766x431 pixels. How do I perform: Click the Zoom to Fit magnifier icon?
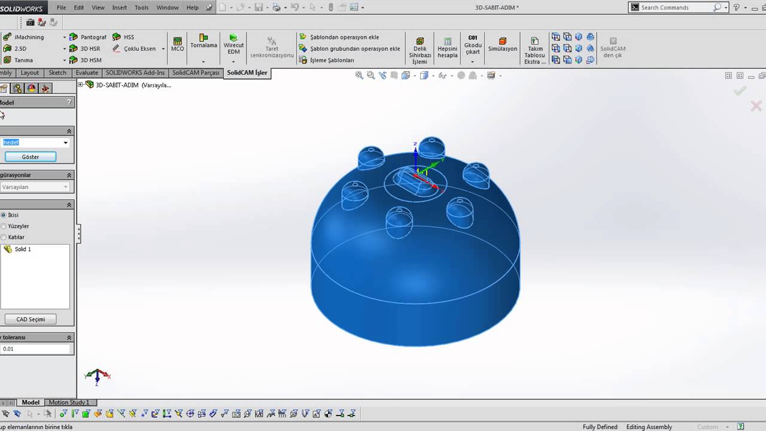coord(359,75)
